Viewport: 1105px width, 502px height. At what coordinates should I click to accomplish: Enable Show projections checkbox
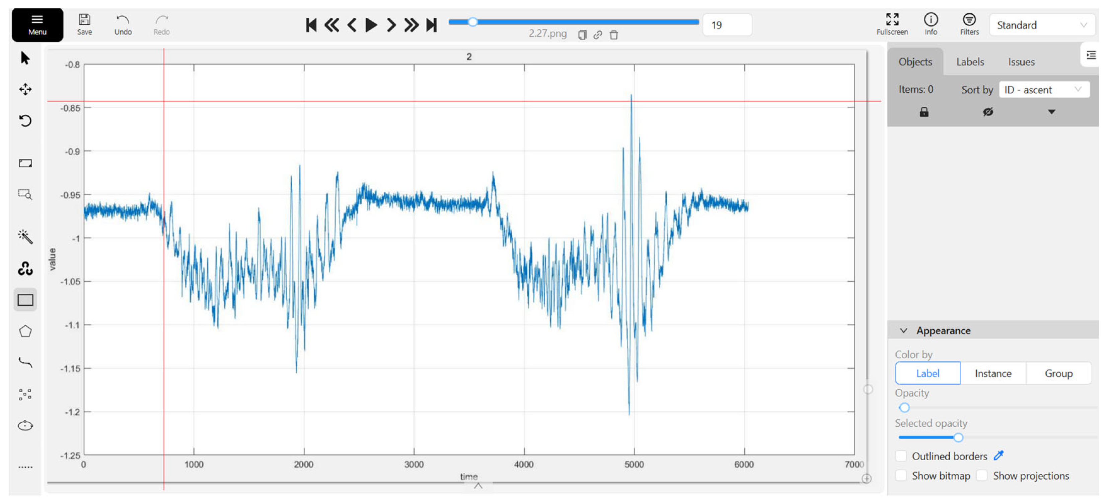point(982,476)
